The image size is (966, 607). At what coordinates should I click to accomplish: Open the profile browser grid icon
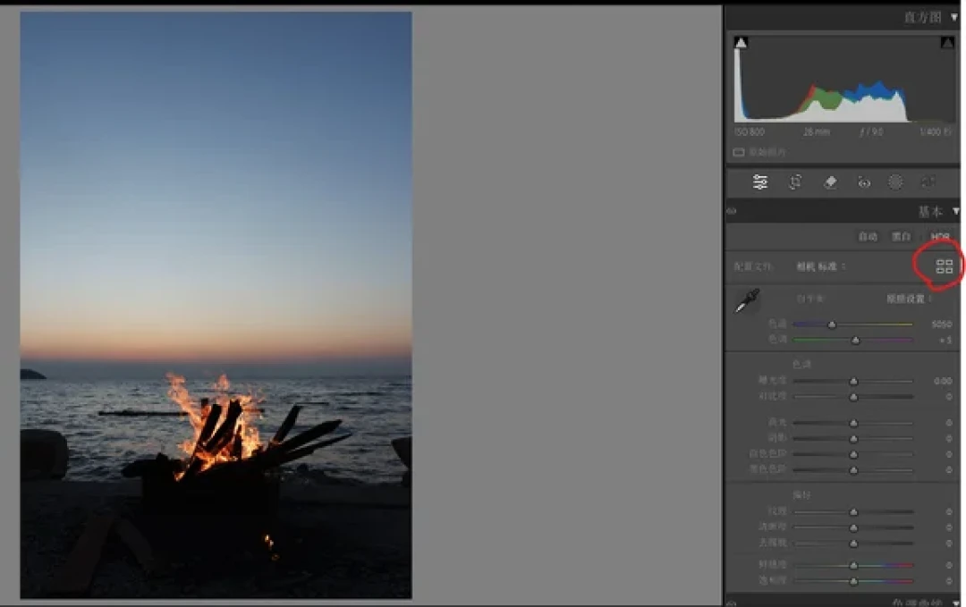pyautogui.click(x=944, y=266)
